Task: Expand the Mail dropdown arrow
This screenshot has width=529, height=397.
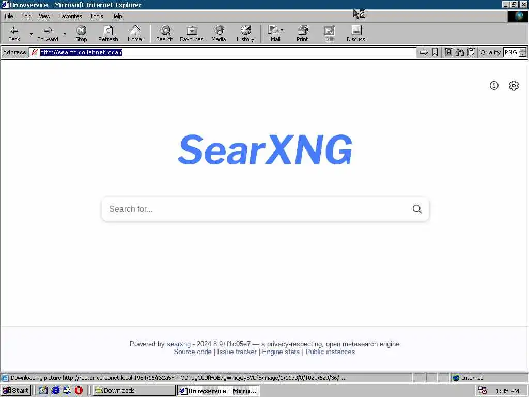Action: 282,30
